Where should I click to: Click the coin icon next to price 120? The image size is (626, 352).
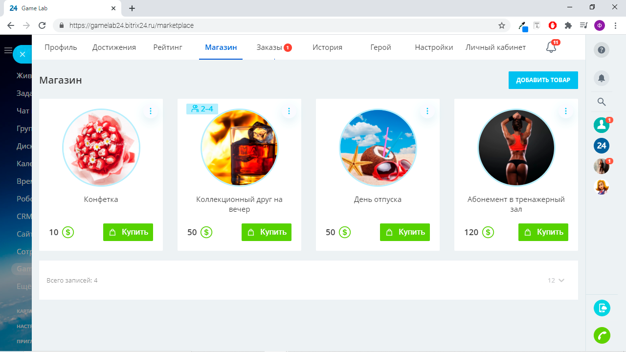point(488,232)
